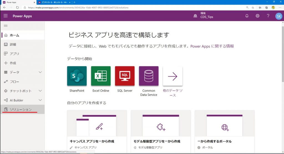Open notifications bell icon

[247, 16]
